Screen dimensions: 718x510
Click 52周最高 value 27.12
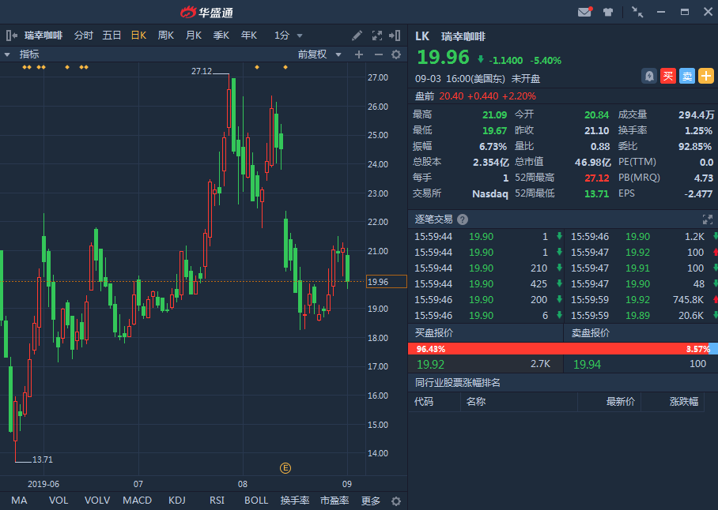click(x=597, y=178)
